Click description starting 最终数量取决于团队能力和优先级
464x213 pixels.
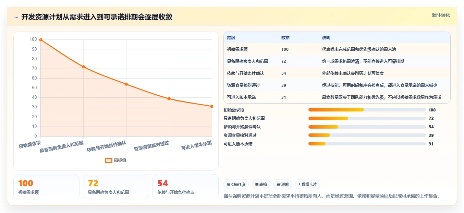pyautogui.click(x=382, y=97)
